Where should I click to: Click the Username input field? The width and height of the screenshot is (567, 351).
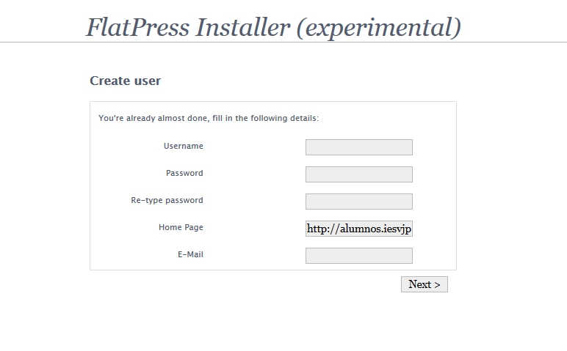point(358,147)
